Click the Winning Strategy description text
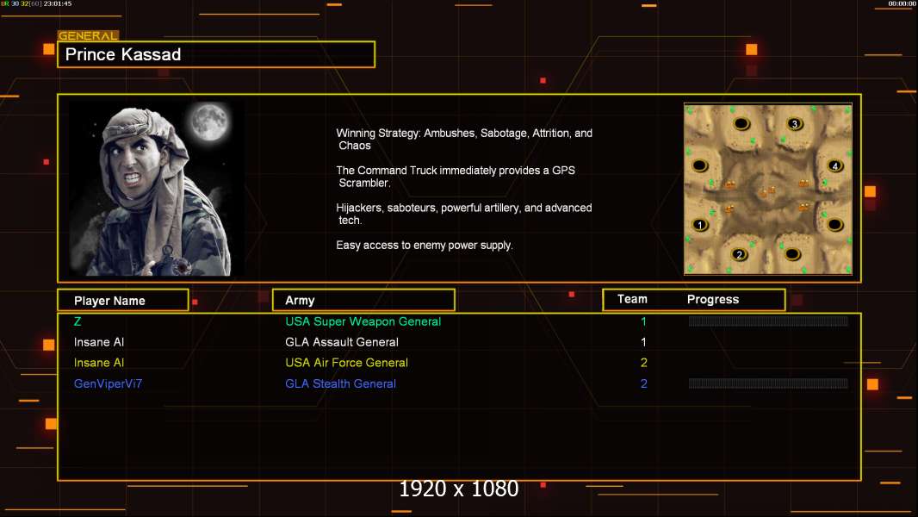The height and width of the screenshot is (517, 918). pyautogui.click(x=464, y=140)
